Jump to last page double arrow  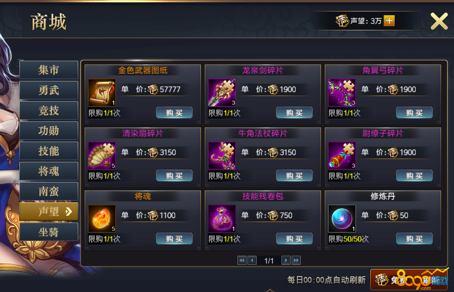(x=296, y=260)
